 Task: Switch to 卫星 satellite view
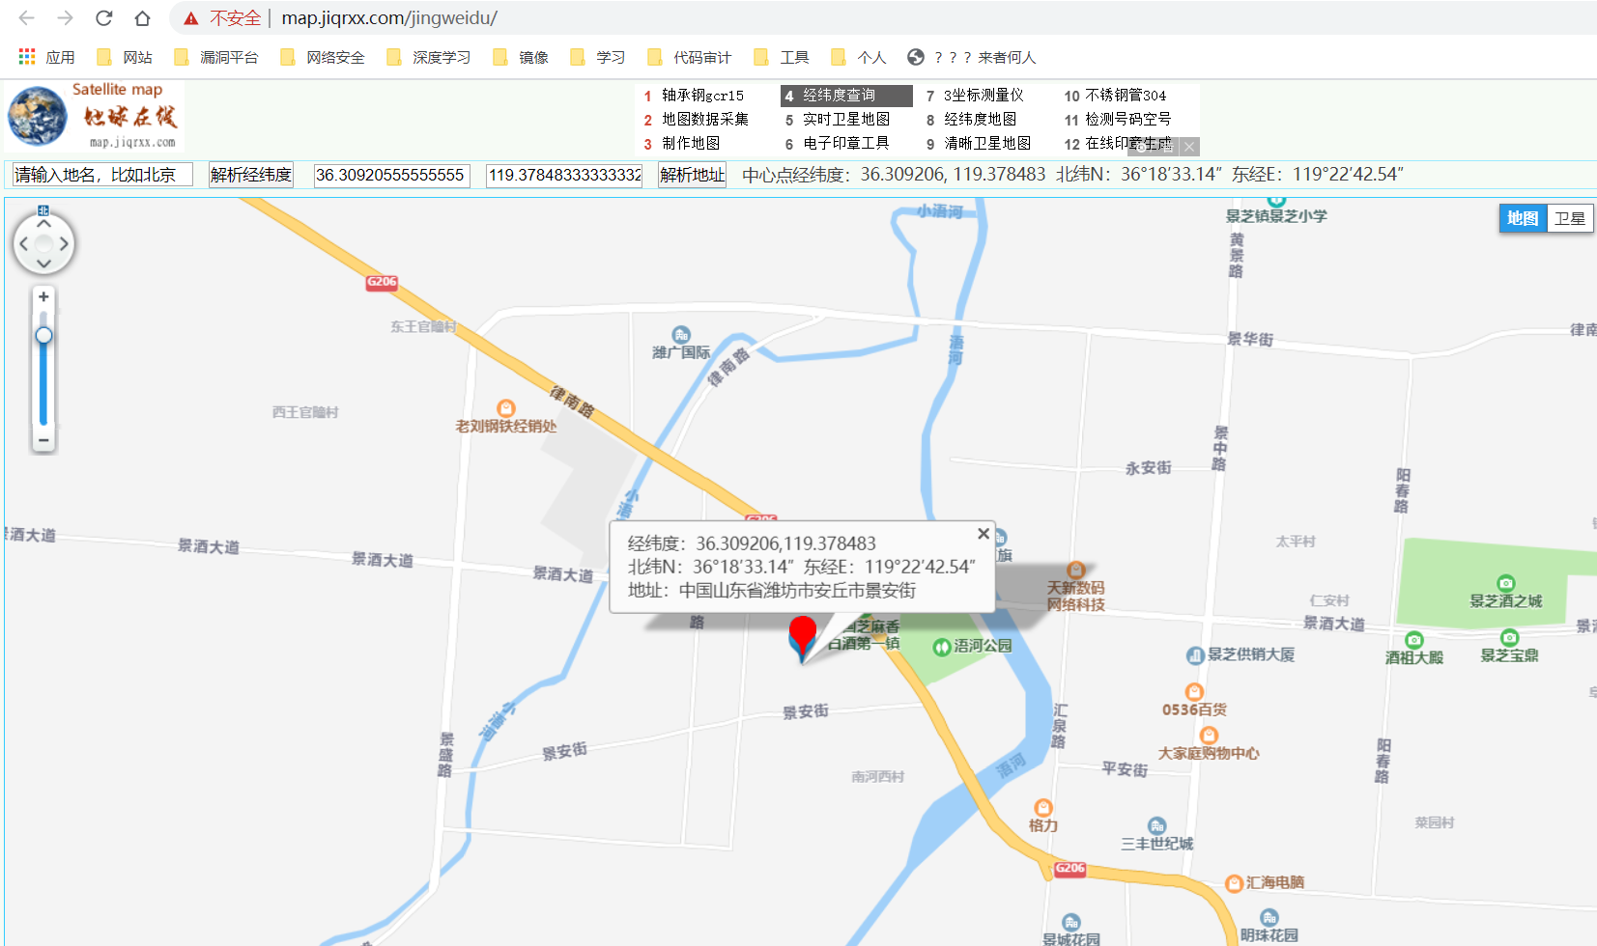[x=1570, y=218]
